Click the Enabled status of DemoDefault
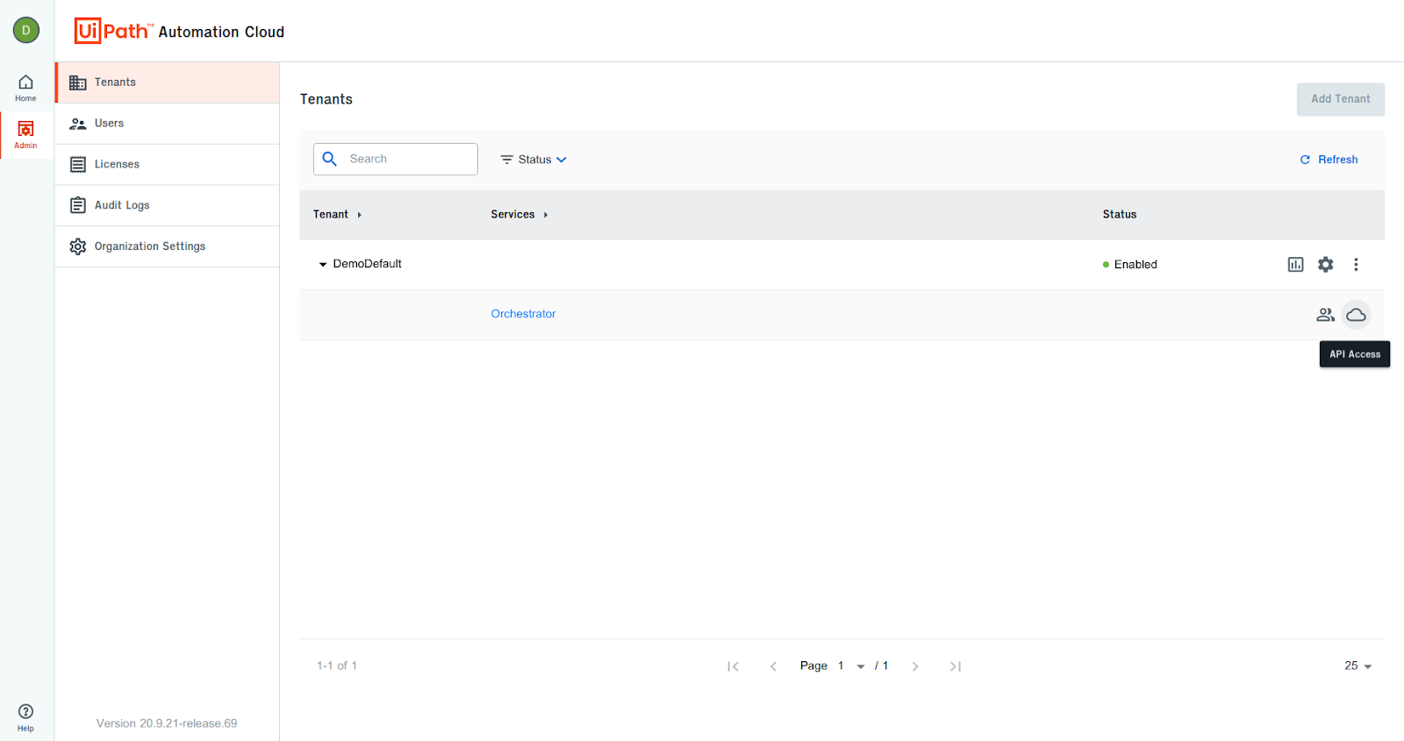Image resolution: width=1404 pixels, height=741 pixels. [x=1130, y=264]
